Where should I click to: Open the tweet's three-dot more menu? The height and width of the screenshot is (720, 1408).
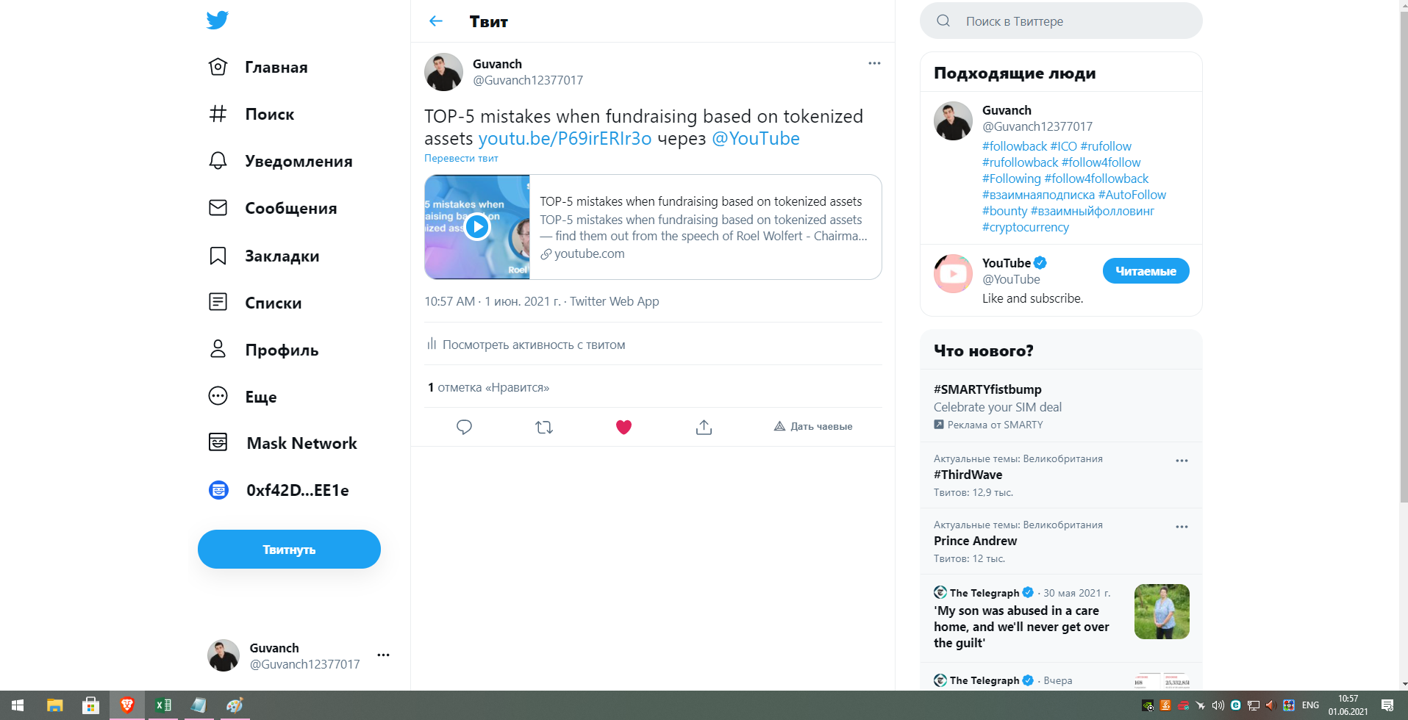click(874, 63)
